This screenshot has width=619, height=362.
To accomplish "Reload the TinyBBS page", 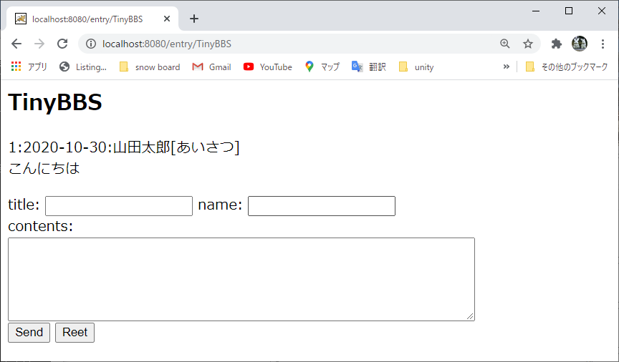I will click(x=62, y=44).
